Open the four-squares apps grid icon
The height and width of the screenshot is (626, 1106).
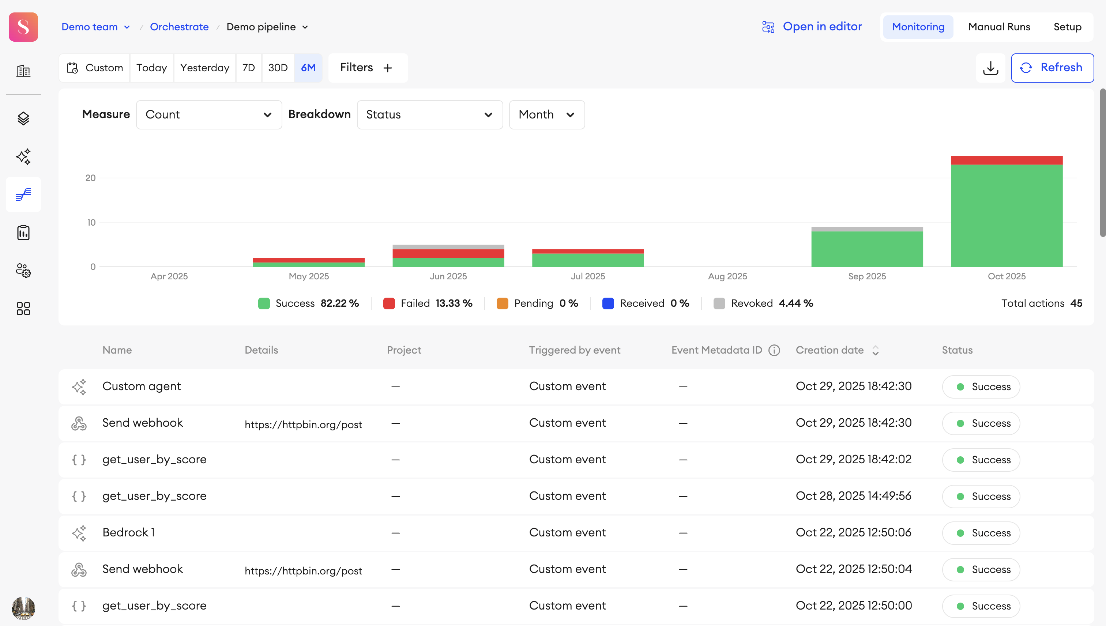[23, 308]
